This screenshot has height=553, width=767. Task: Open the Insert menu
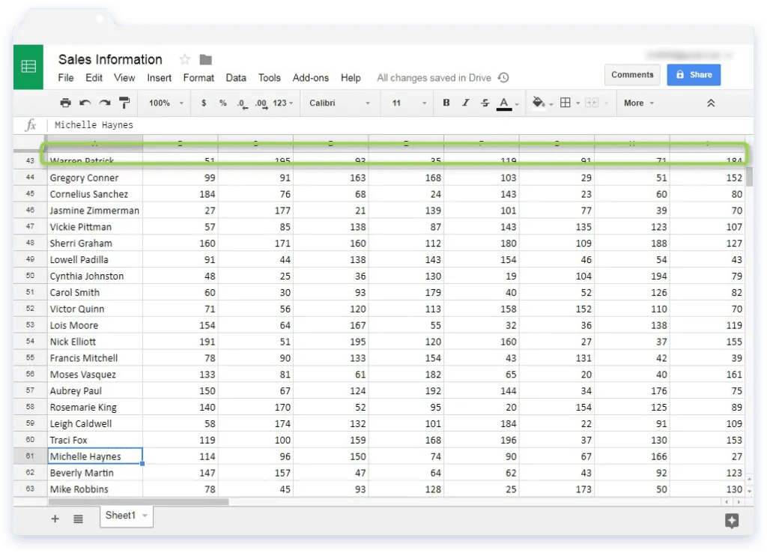[x=159, y=78]
